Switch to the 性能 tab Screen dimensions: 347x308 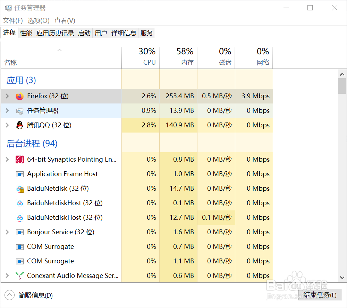[x=26, y=33]
